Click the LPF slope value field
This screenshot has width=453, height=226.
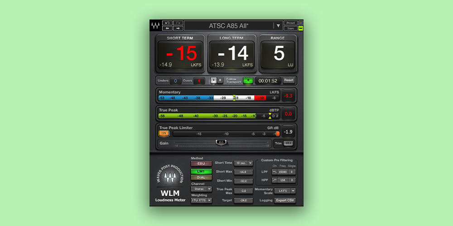click(292, 172)
